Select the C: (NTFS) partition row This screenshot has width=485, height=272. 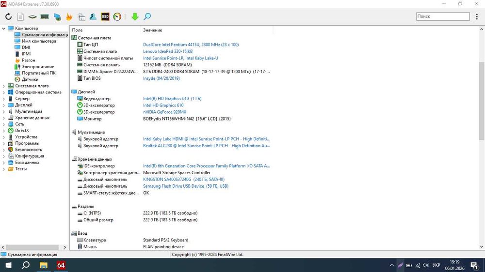(x=172, y=213)
